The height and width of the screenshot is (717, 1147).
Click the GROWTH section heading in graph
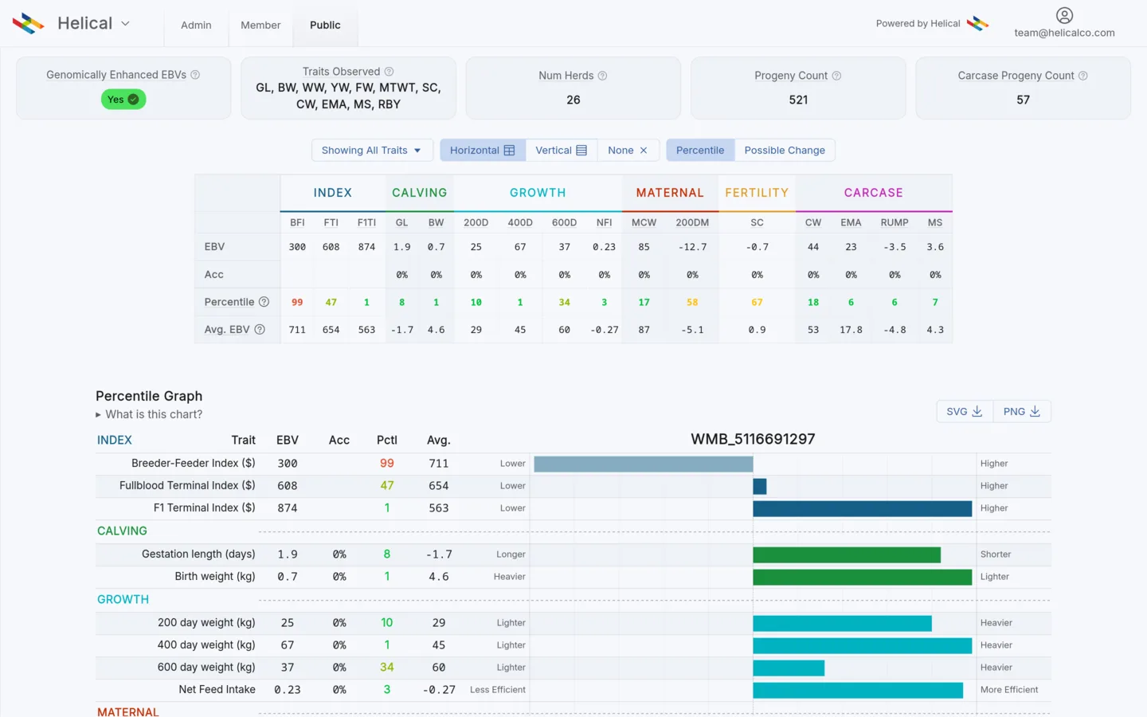[x=123, y=599]
